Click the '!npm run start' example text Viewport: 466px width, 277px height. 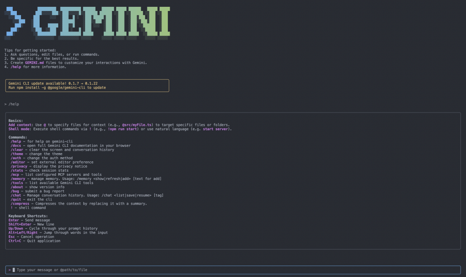122,129
